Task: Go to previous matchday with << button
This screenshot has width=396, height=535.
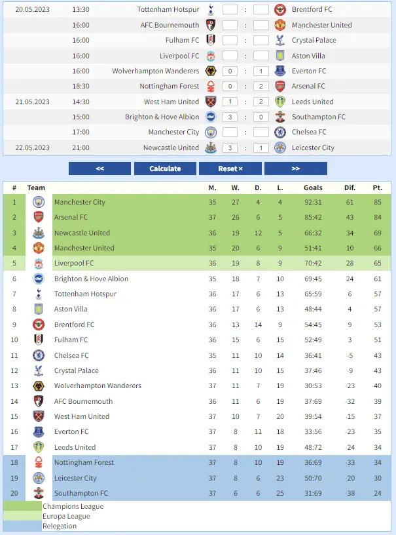Action: pos(99,168)
